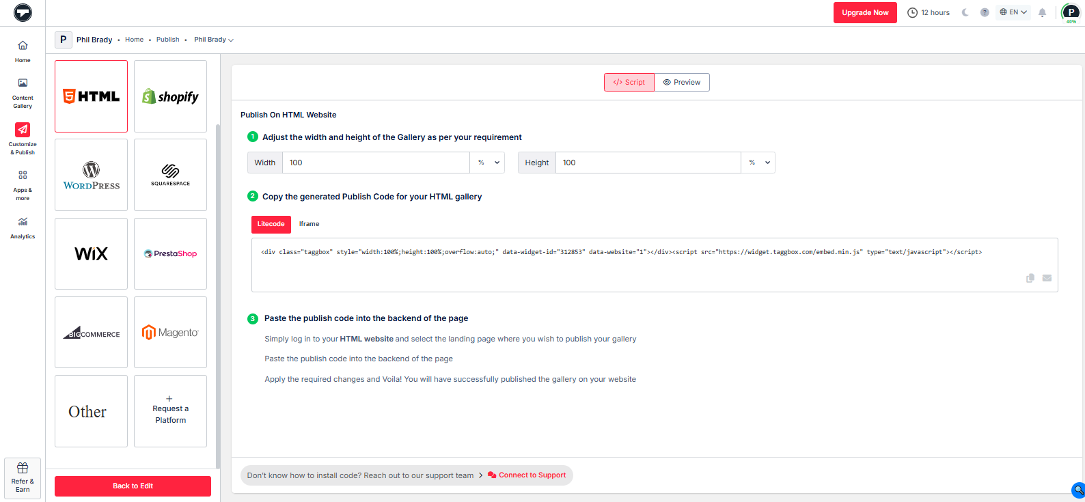This screenshot has width=1085, height=502.
Task: Switch to the Preview tab
Action: [x=682, y=82]
